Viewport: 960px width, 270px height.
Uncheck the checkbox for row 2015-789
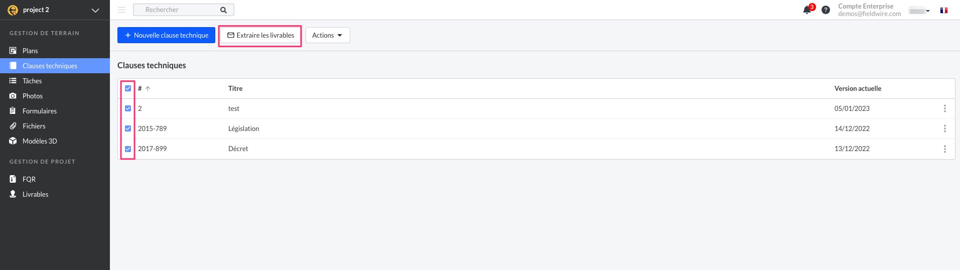click(x=128, y=128)
